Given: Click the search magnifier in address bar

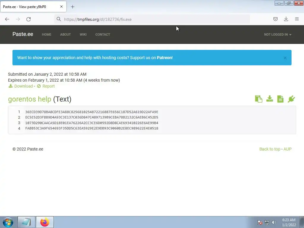Looking at the screenshot, I should (x=59, y=19).
